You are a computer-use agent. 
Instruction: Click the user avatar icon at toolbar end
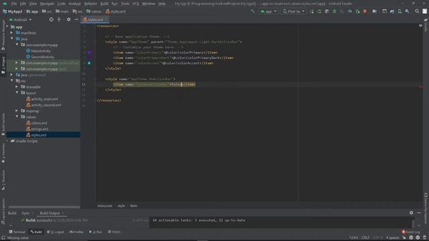click(424, 11)
